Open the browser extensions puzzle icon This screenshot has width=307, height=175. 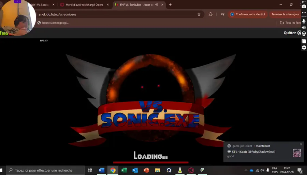click(210, 14)
